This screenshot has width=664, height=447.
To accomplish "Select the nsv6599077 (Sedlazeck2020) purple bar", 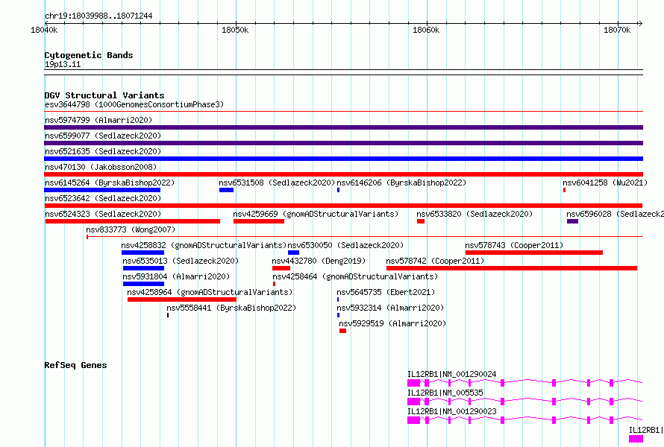I will [343, 143].
